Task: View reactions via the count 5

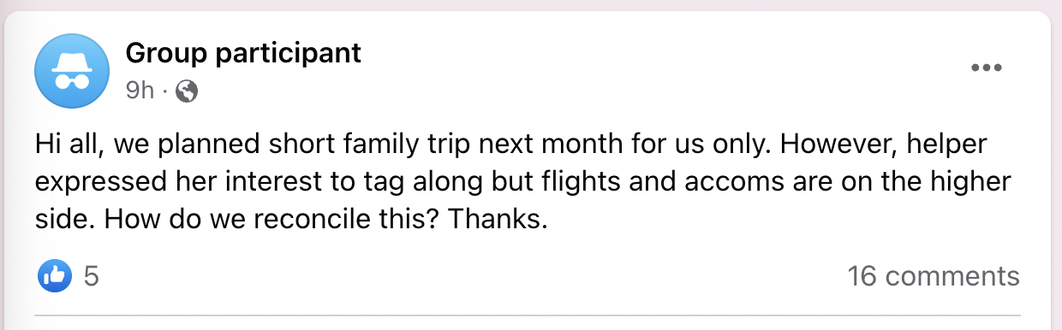Action: click(x=91, y=276)
